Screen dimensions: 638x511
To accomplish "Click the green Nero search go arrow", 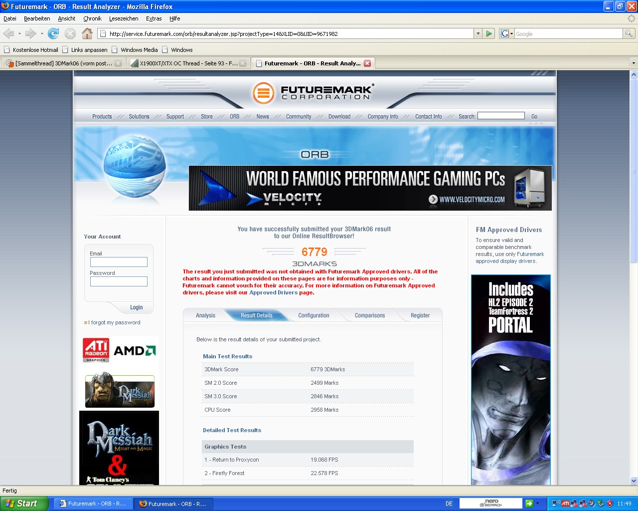I will click(529, 504).
